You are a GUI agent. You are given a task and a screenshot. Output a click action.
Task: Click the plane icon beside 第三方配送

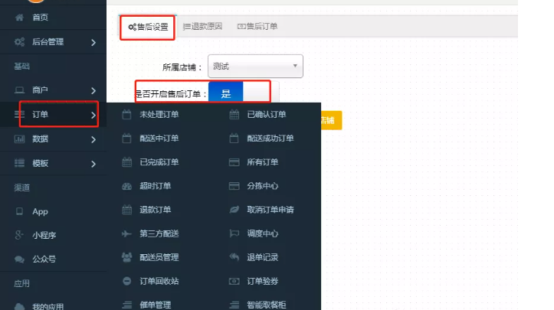(x=126, y=233)
